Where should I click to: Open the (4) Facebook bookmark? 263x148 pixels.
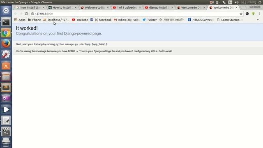click(x=101, y=20)
